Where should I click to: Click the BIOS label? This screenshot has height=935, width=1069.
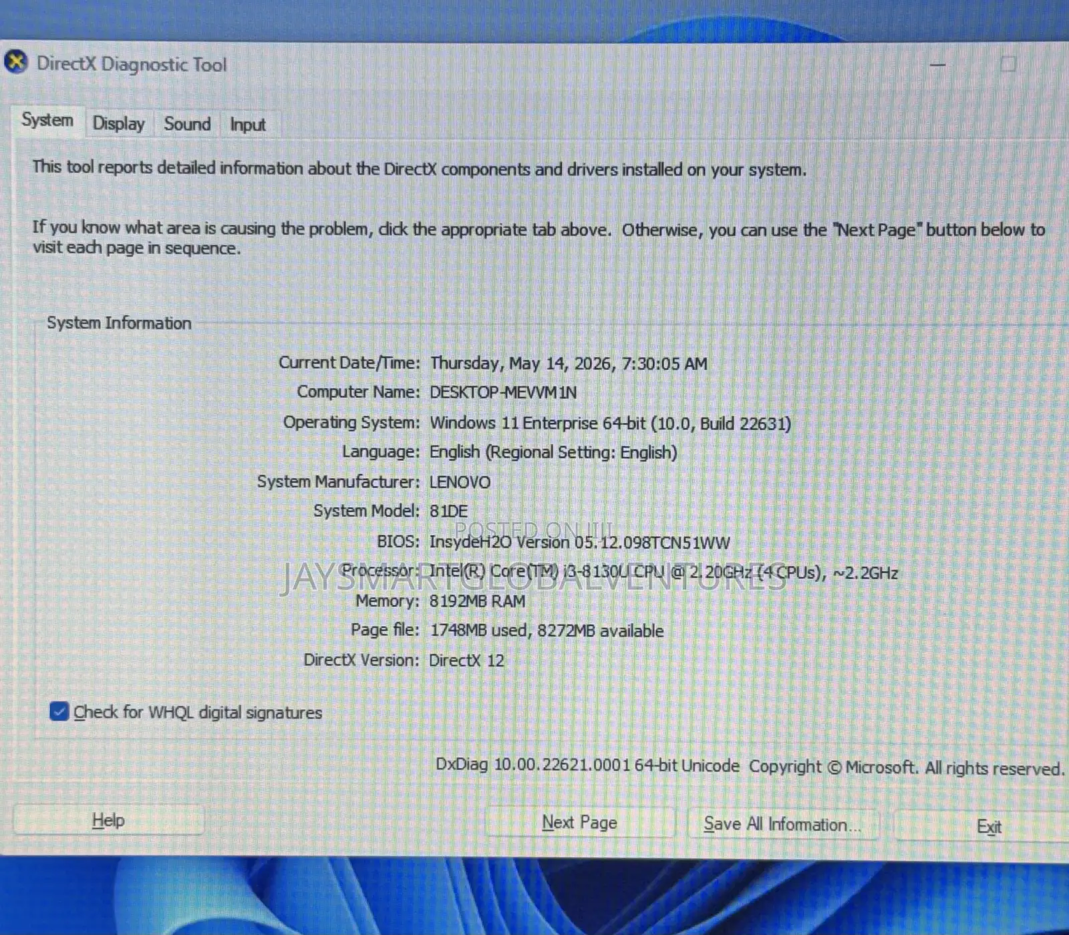(x=398, y=541)
